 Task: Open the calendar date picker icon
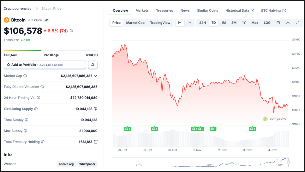(x=278, y=23)
